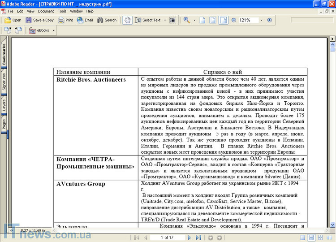This screenshot has width=336, height=242.
Task: Expand the eBooks dropdown arrow
Action: point(54,30)
